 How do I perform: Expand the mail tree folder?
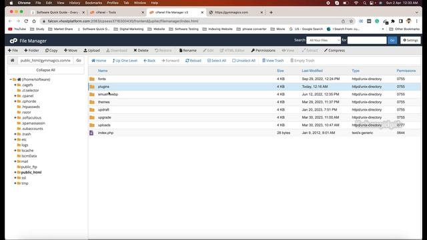[15, 161]
